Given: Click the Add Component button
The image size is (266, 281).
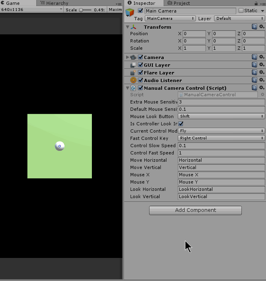Looking at the screenshot, I should 195,210.
